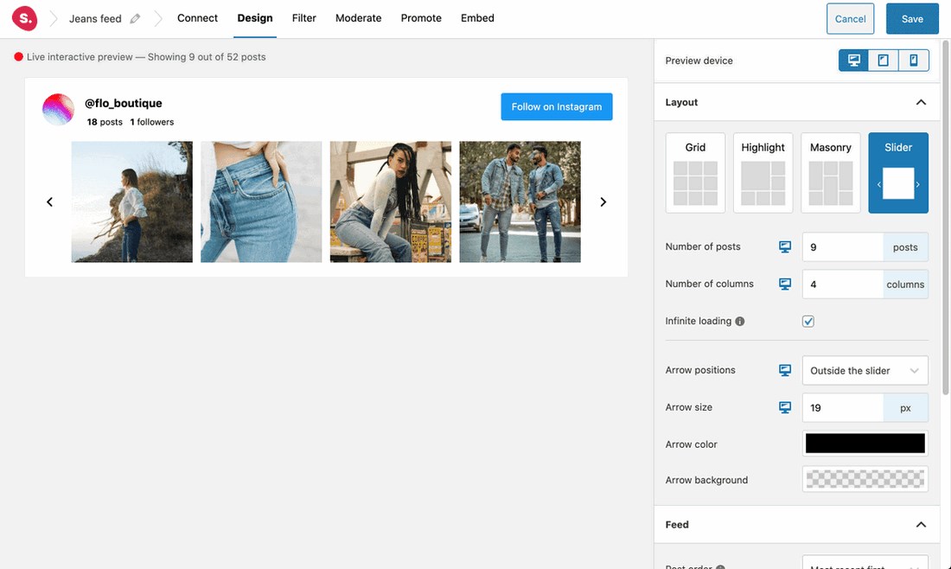The height and width of the screenshot is (569, 951).
Task: Click the Cancel button
Action: (851, 19)
